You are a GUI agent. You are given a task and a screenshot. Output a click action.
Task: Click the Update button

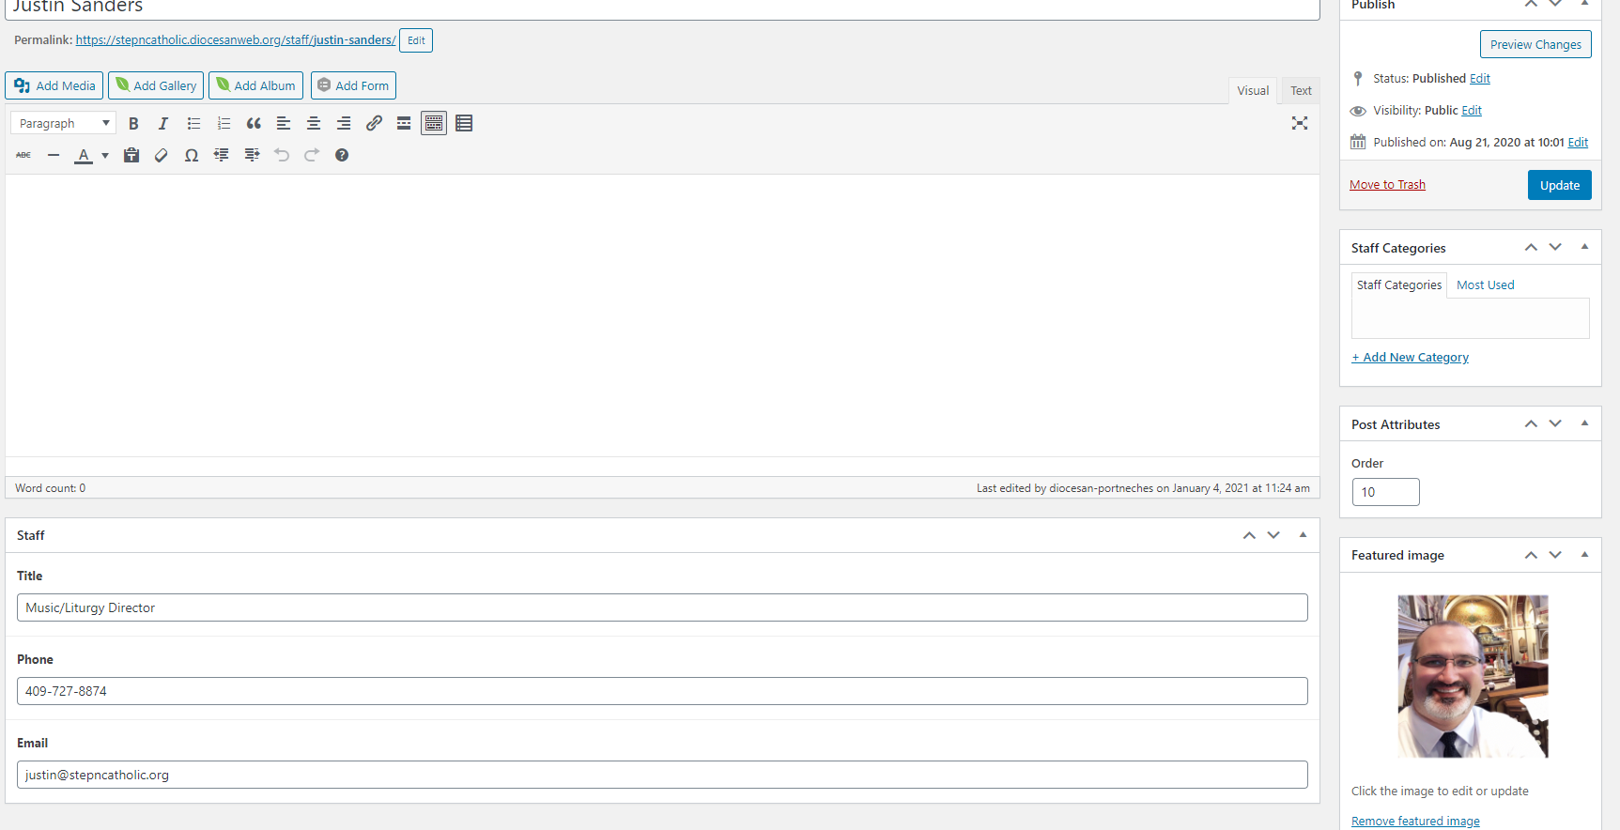coord(1559,186)
